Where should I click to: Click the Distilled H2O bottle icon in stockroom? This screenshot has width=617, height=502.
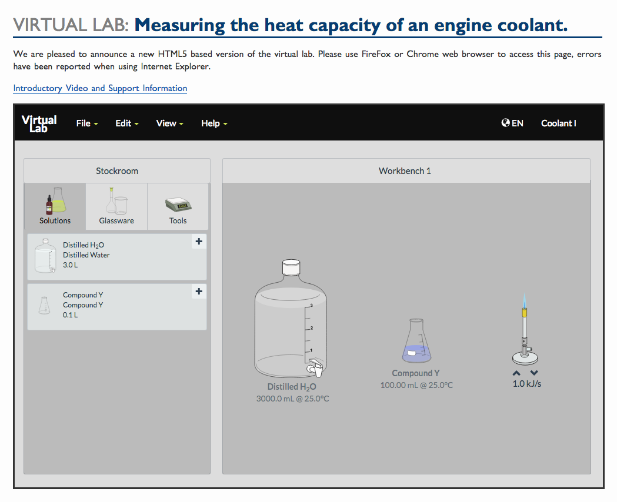(44, 256)
